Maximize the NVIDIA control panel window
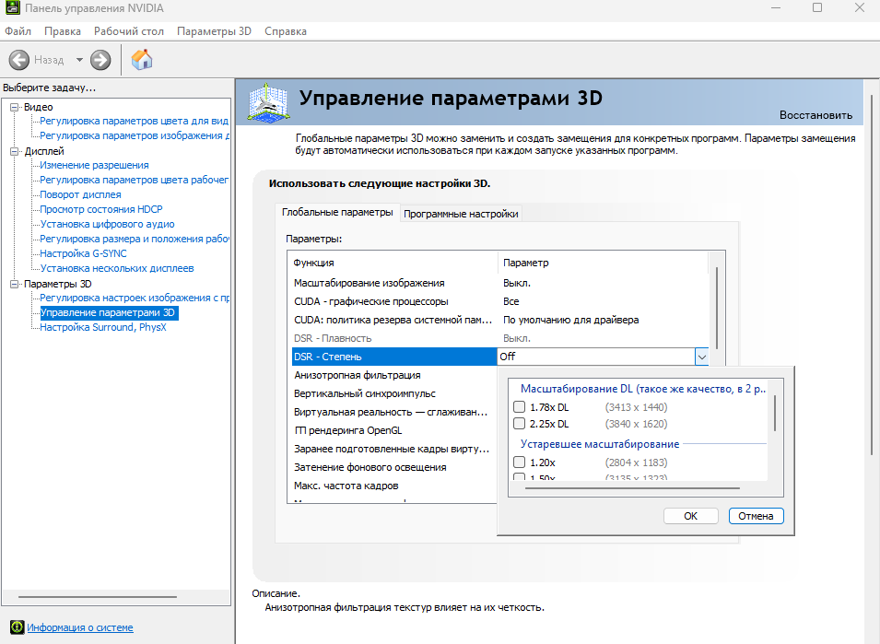880x644 pixels. (816, 8)
